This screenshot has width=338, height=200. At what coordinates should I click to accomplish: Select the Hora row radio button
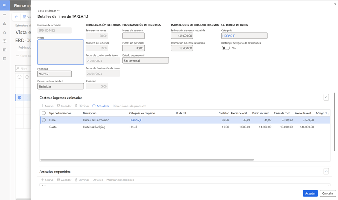(x=44, y=120)
